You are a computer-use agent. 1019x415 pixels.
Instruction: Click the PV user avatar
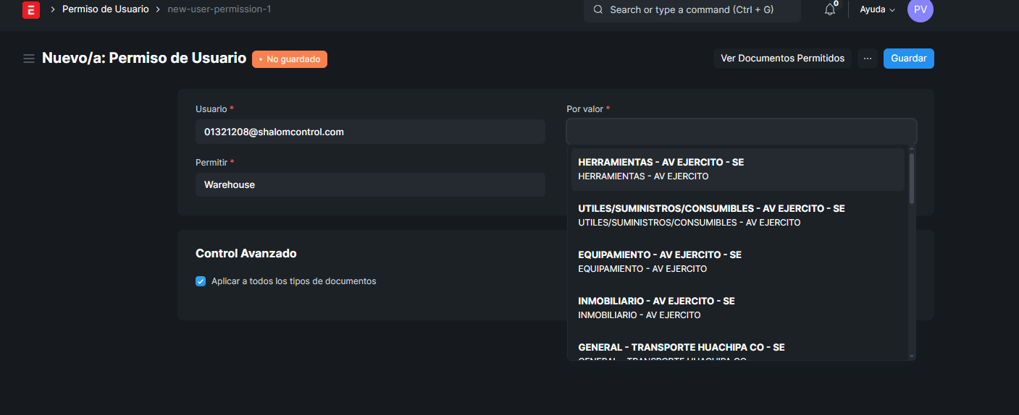coord(920,9)
